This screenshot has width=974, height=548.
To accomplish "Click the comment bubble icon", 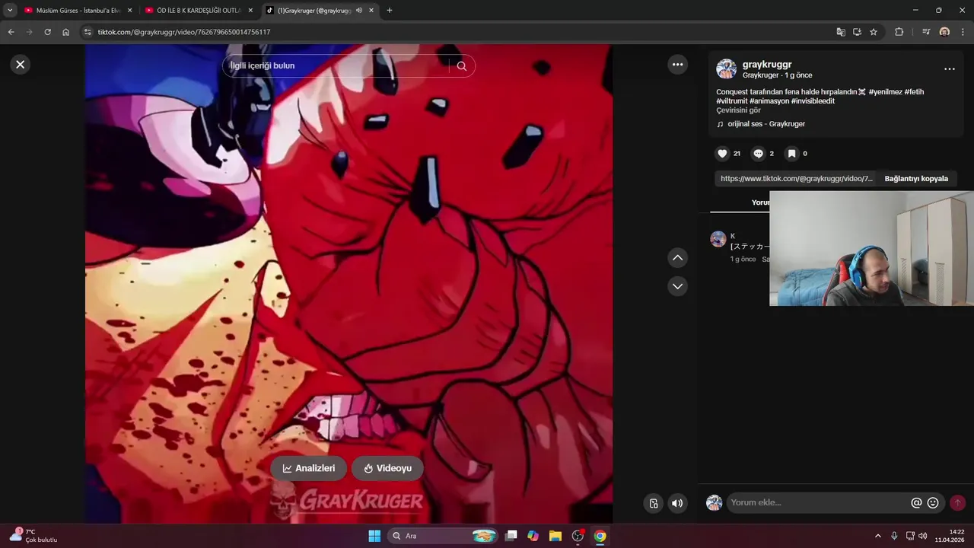I will pyautogui.click(x=758, y=154).
